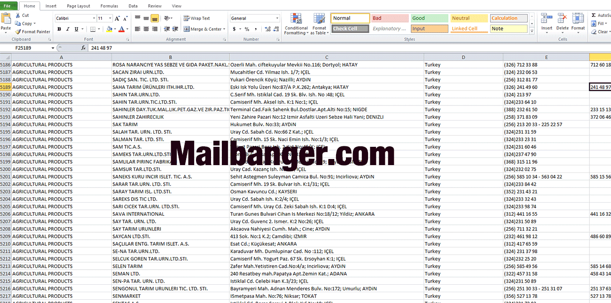Set Middle Align for the cell
Image resolution: width=611 pixels, height=303 pixels.
(x=146, y=18)
